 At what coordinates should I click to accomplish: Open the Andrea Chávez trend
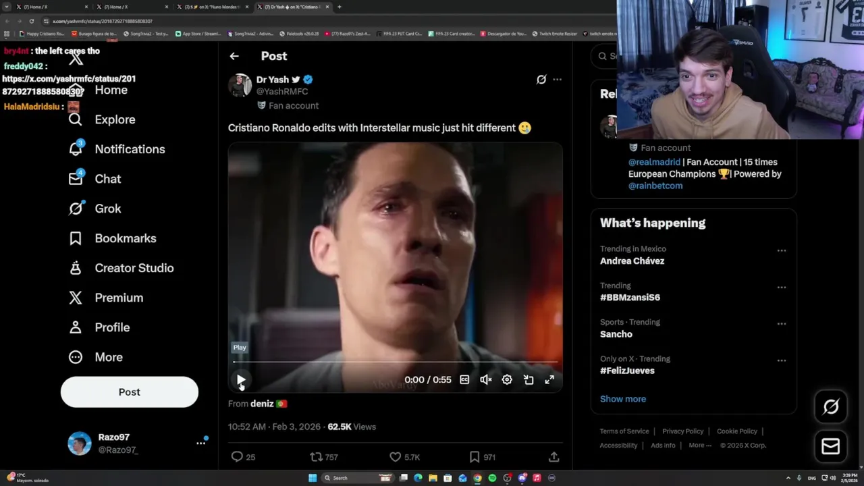632,261
